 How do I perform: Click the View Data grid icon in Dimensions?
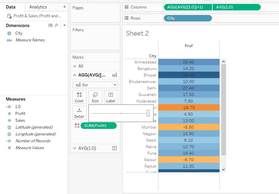[50, 25]
